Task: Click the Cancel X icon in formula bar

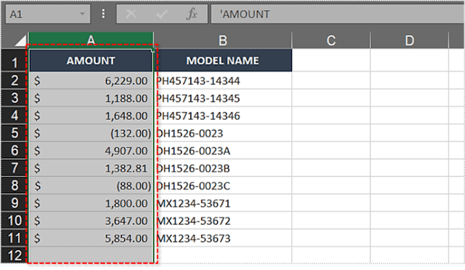Action: click(x=131, y=14)
